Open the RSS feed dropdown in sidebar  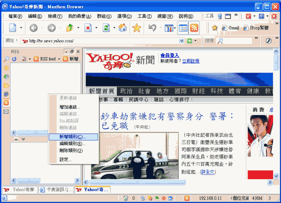[x=47, y=59]
